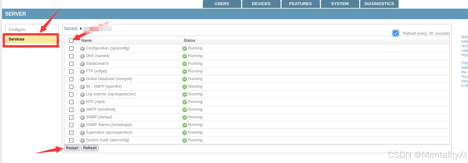Click the IM - XMPP (openfire) service name

[x=104, y=86]
